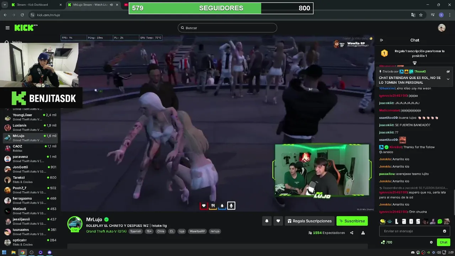Screen dimensions: 455x256
Task: Report the stream with warning icon
Action: pos(363,233)
